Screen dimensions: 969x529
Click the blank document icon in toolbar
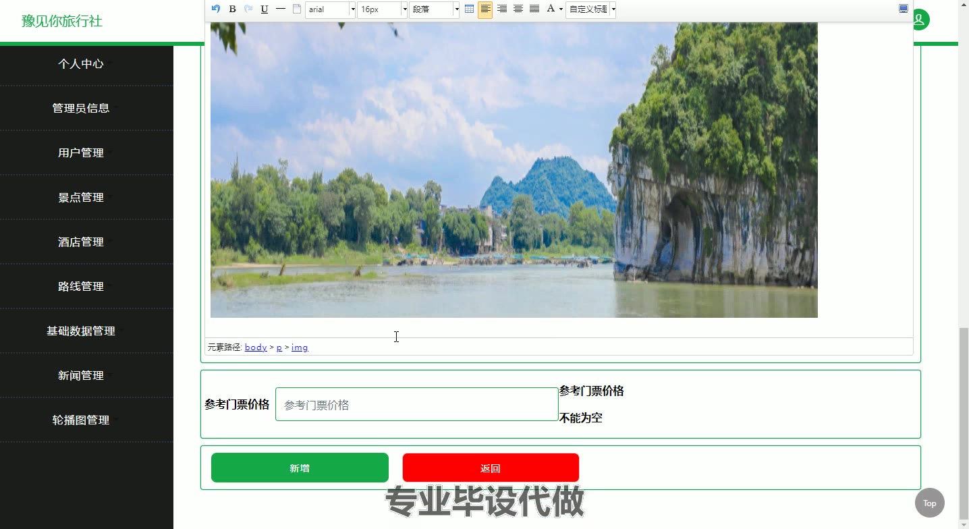coord(296,9)
